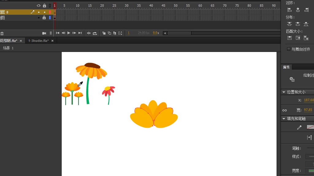
Task: Click the loop playback icon
Action: coord(95,33)
